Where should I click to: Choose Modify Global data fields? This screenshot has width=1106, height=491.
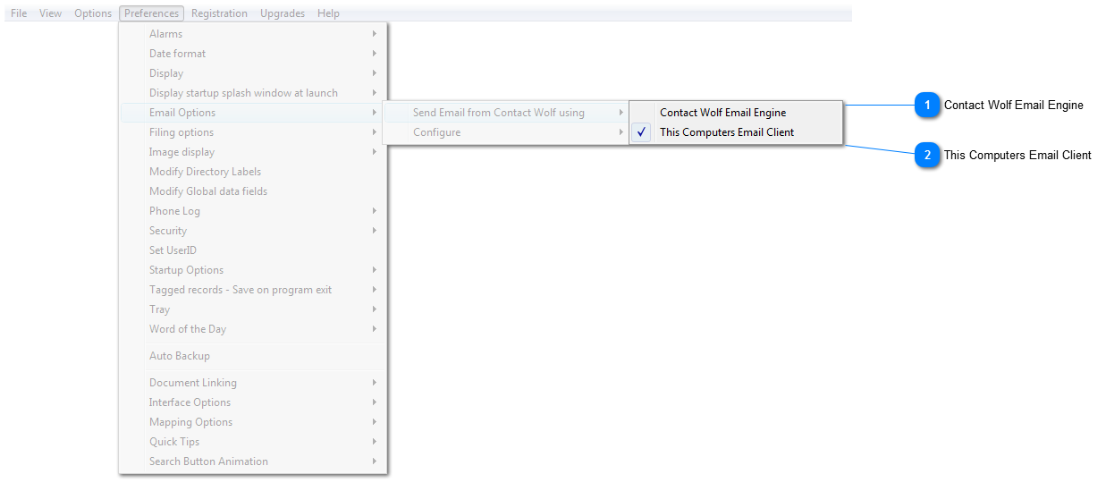(x=252, y=191)
